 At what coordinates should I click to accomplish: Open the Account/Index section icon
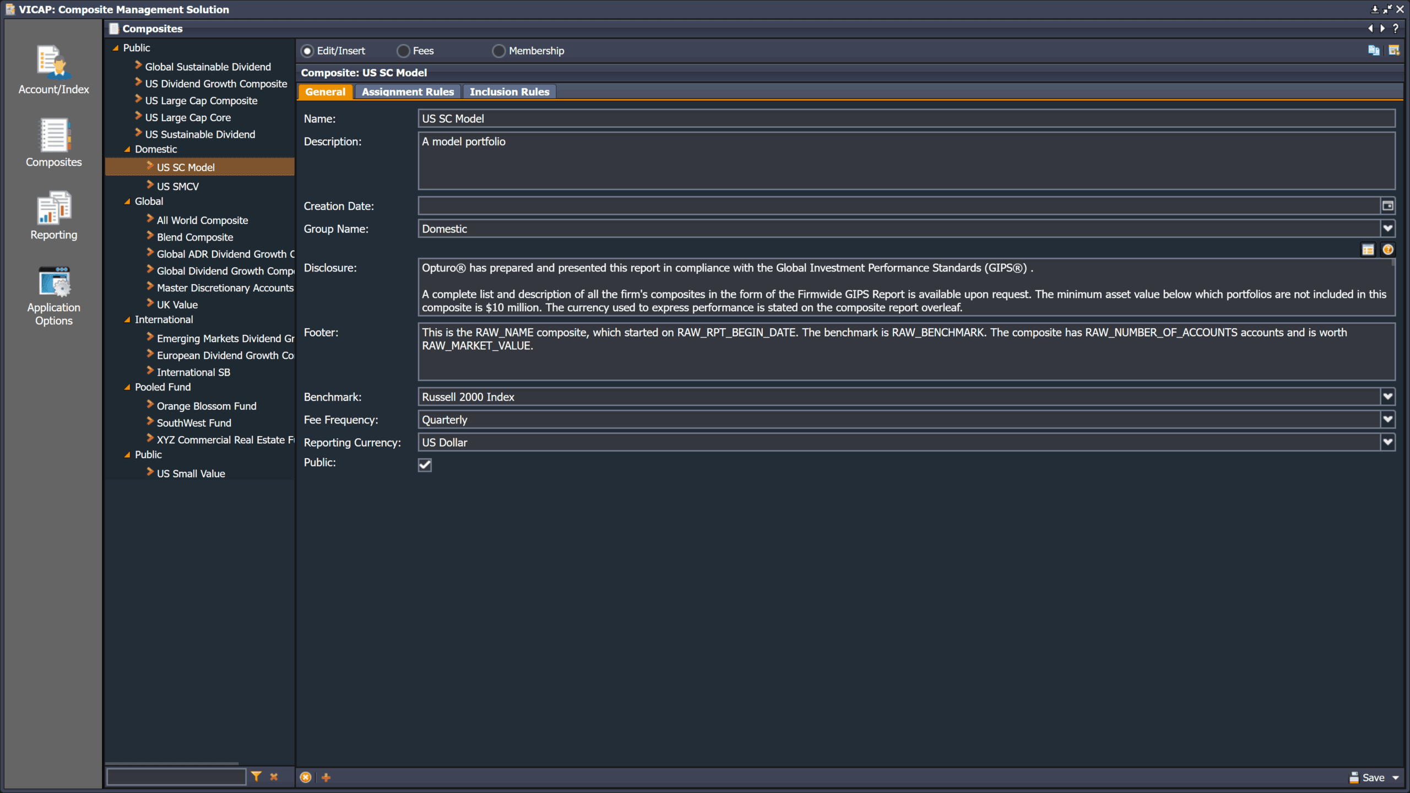coord(53,62)
